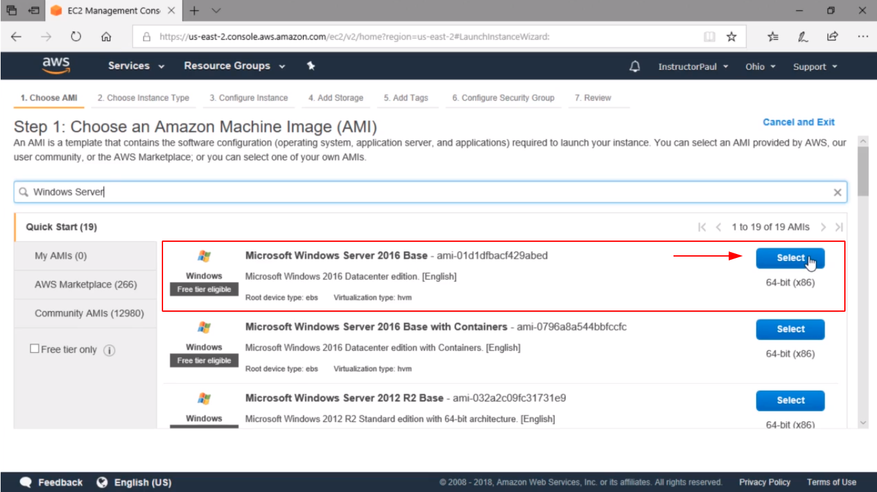Switch to 2. Choose Instance Type step
Image resolution: width=877 pixels, height=492 pixels.
click(x=143, y=98)
